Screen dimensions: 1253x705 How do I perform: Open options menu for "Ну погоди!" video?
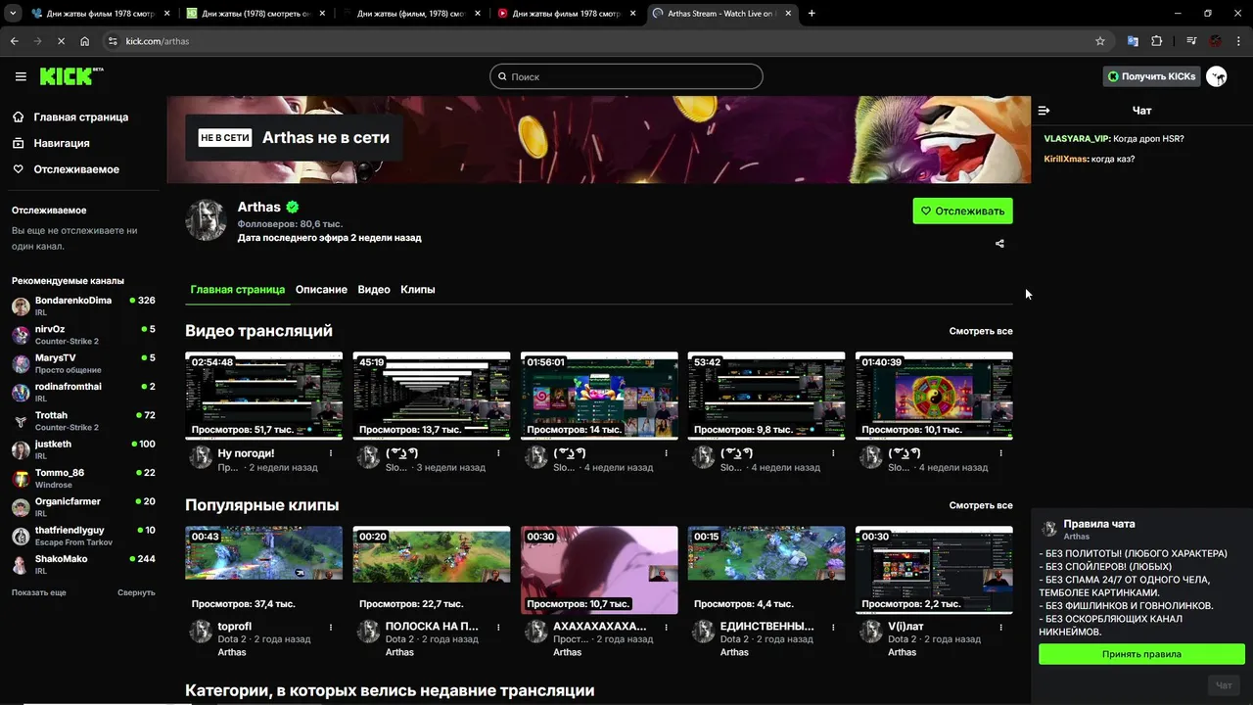[331, 453]
